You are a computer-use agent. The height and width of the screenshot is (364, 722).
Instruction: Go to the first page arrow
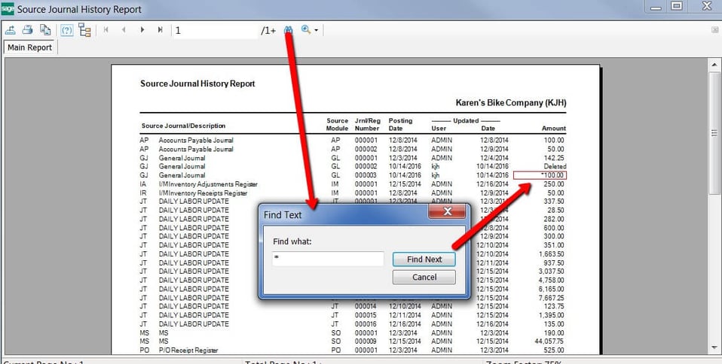click(x=106, y=30)
